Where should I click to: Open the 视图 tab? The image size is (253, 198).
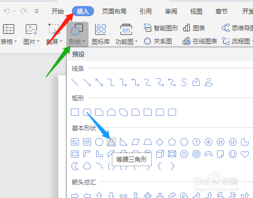point(196,11)
